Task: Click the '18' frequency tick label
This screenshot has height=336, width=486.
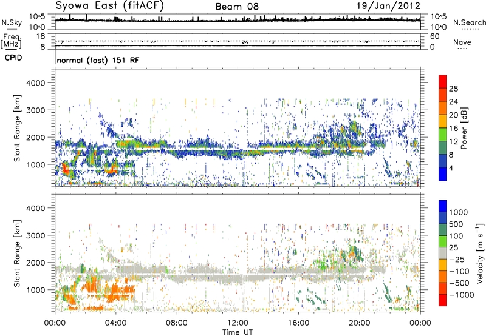Action: coord(40,36)
